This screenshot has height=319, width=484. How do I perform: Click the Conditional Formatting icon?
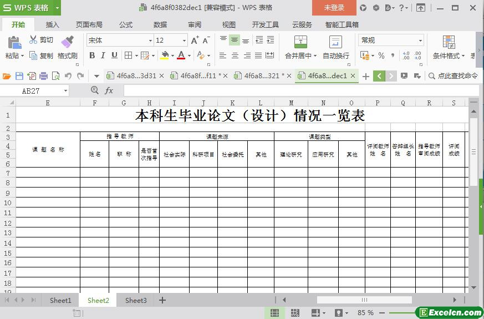449,42
